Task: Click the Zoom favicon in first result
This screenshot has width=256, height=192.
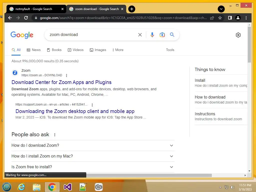Action: pyautogui.click(x=15, y=73)
